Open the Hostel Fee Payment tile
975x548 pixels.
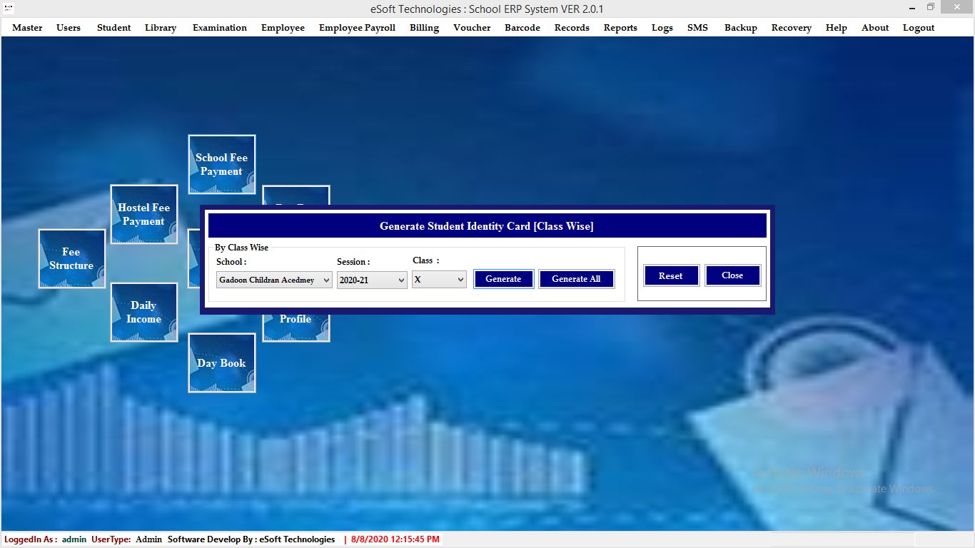(143, 214)
